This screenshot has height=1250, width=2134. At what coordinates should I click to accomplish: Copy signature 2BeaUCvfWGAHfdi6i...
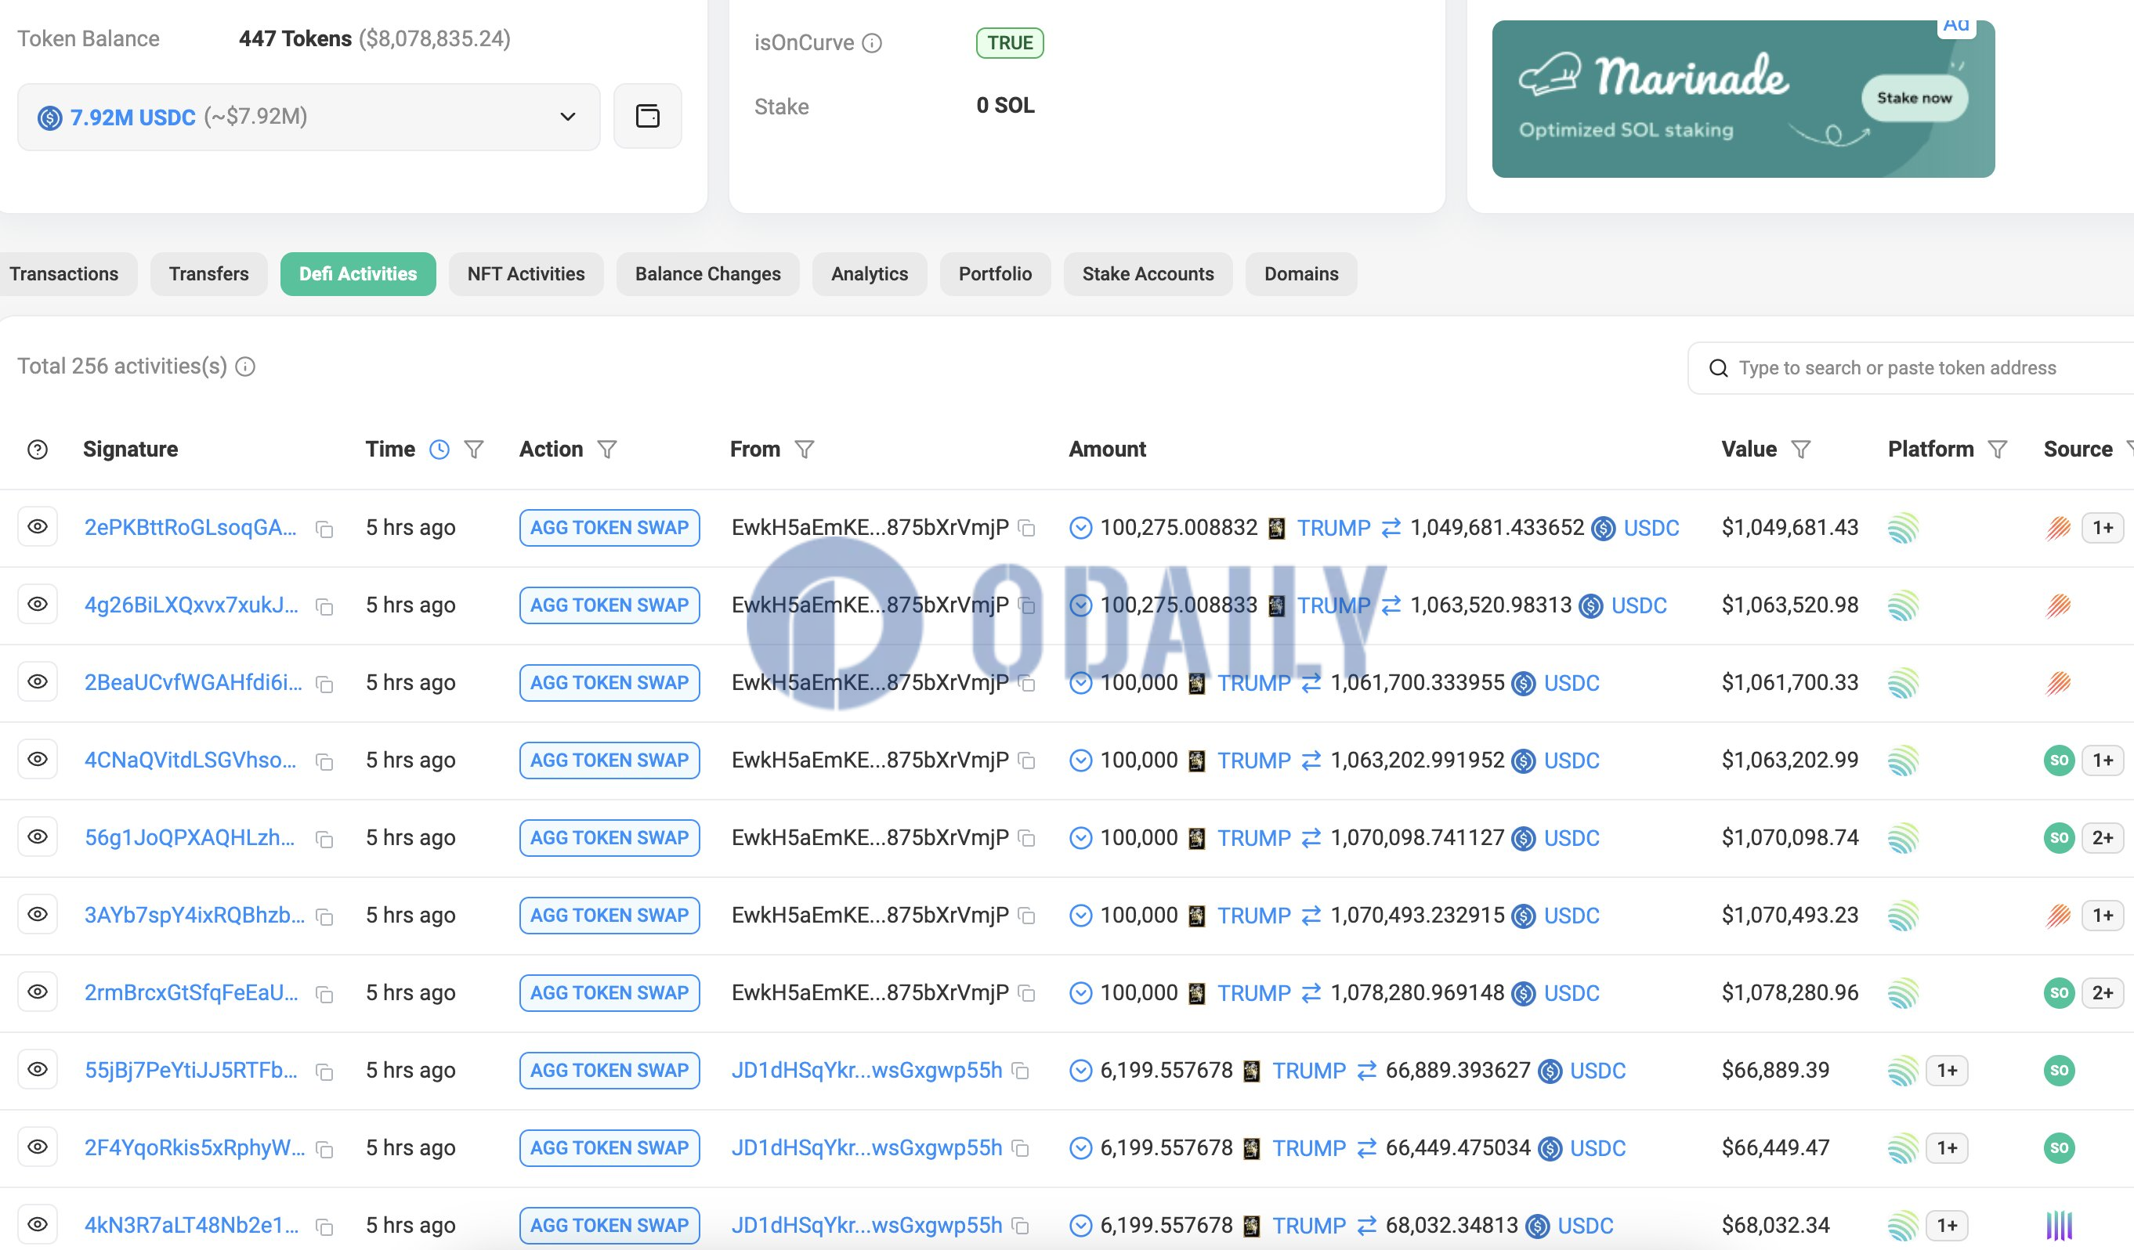coord(324,685)
